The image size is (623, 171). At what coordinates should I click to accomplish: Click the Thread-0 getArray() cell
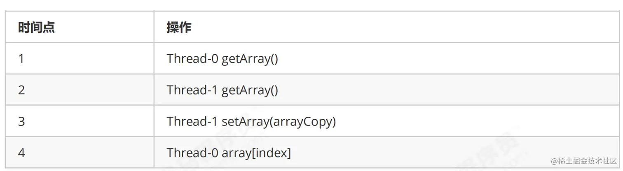[x=387, y=58]
